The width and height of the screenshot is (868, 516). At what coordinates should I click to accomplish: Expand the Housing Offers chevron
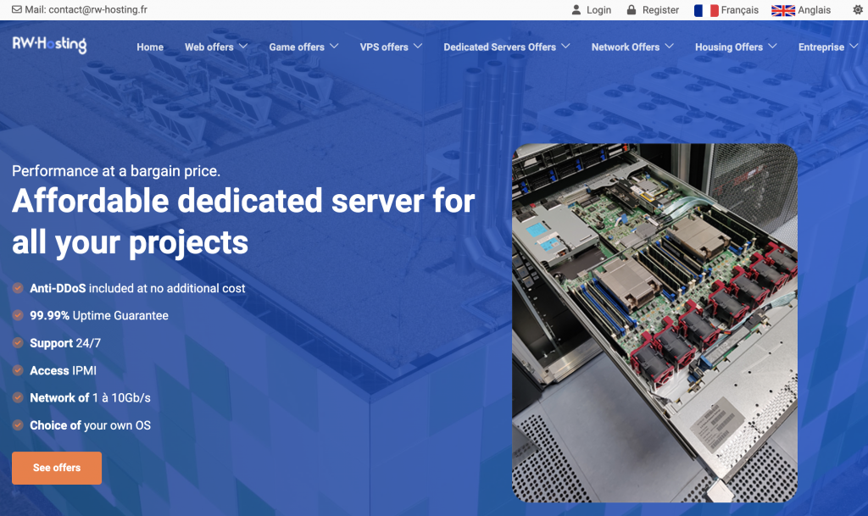[x=772, y=47]
